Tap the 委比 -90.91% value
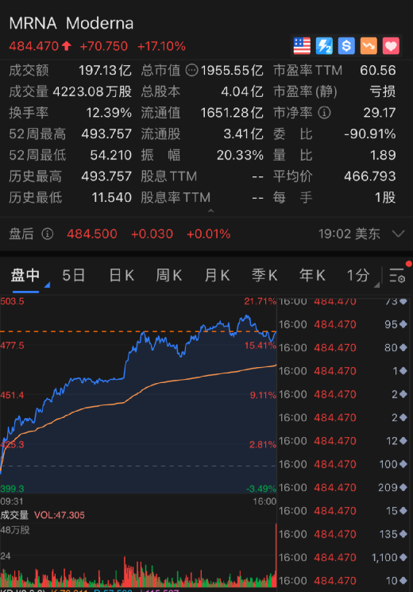The height and width of the screenshot is (592, 413). point(370,133)
